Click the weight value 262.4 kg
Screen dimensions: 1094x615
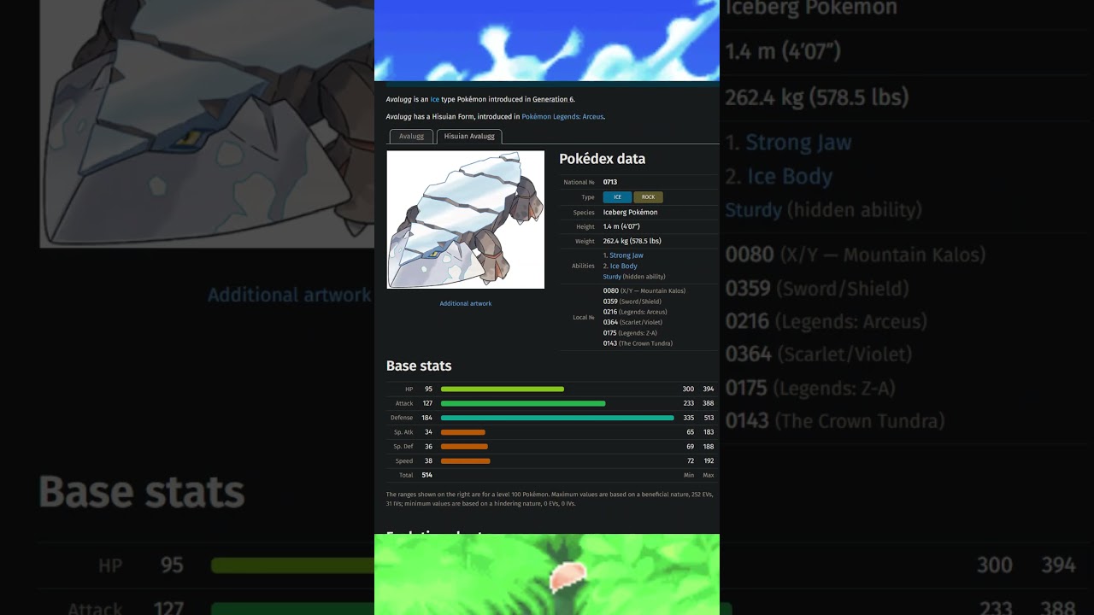coord(632,242)
